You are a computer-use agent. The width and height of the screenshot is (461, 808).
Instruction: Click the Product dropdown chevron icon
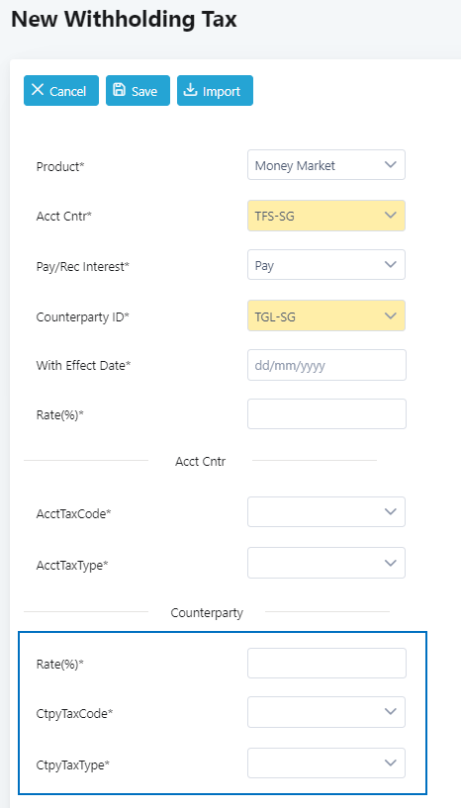[391, 165]
